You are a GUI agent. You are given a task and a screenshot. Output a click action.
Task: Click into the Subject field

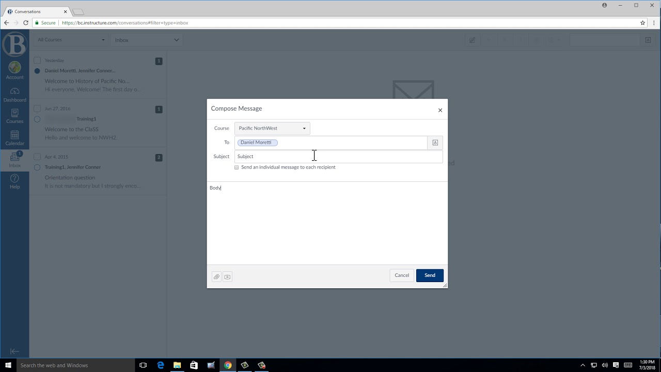pos(338,157)
